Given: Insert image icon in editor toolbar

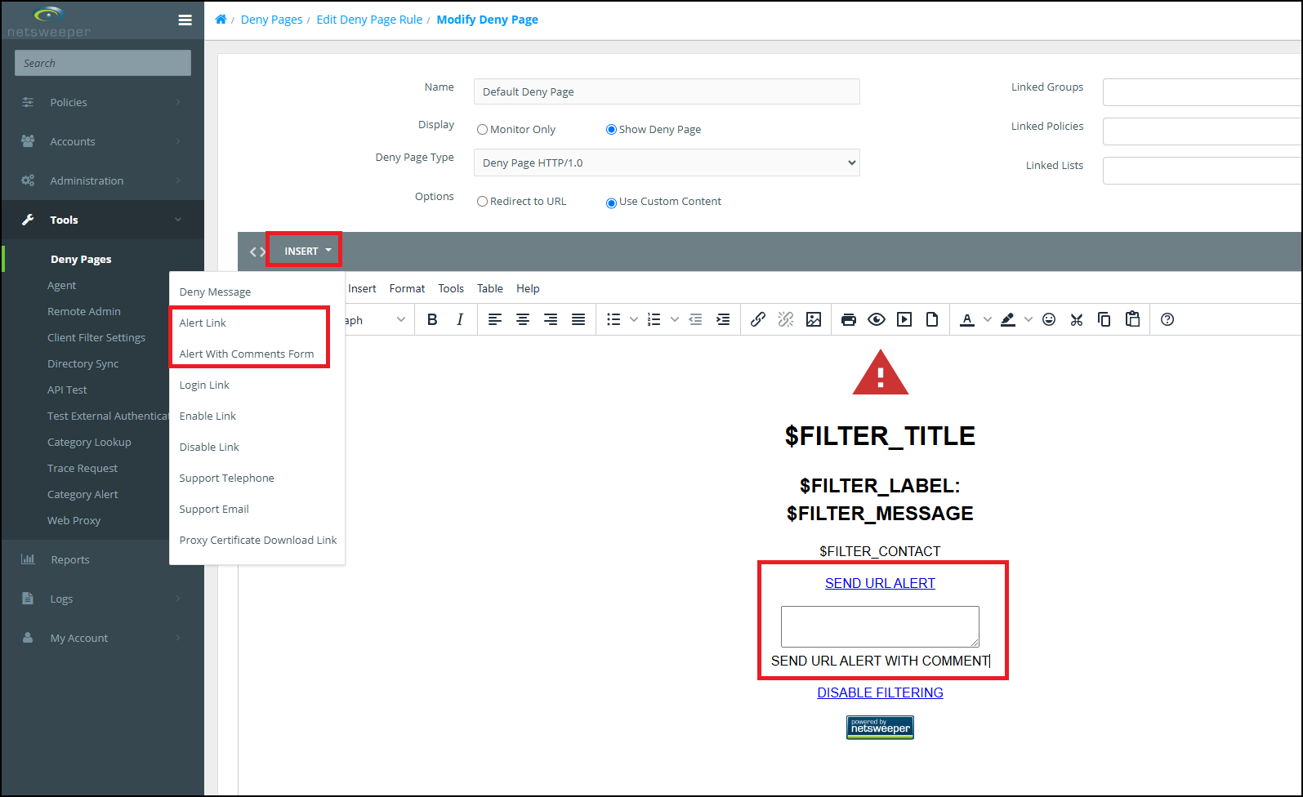Looking at the screenshot, I should tap(814, 319).
